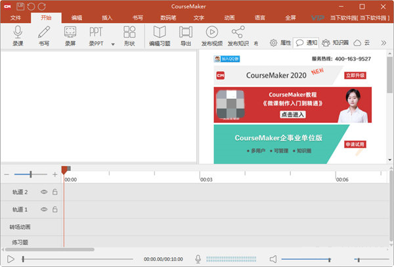Expand the 录PPT dropdown arrow
Screen dimensions: 394x267
(x=107, y=43)
